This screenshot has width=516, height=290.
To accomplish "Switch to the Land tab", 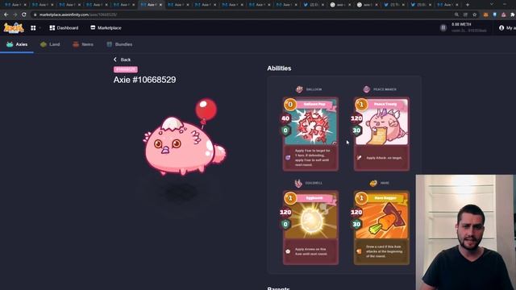I will [50, 44].
